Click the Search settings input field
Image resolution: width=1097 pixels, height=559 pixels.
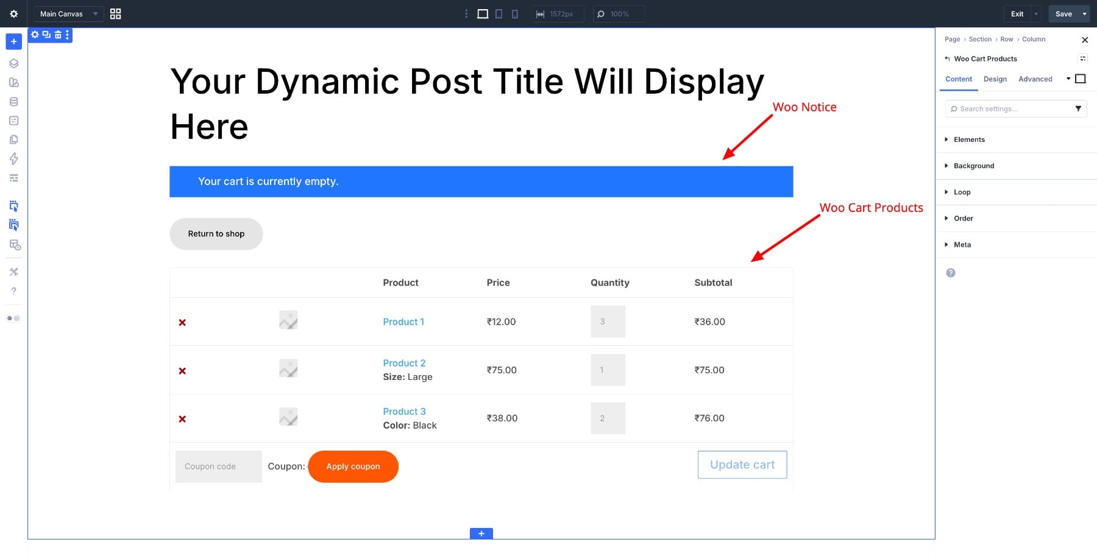(1012, 109)
